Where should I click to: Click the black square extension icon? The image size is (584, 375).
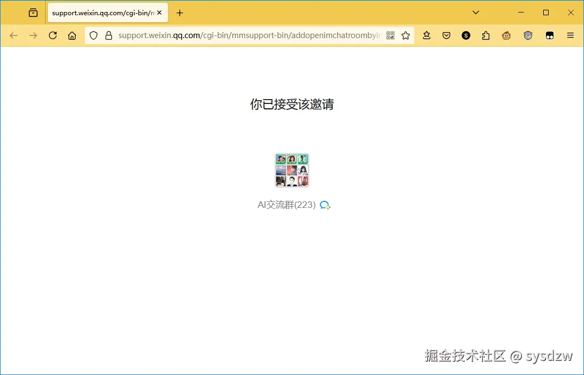[549, 35]
